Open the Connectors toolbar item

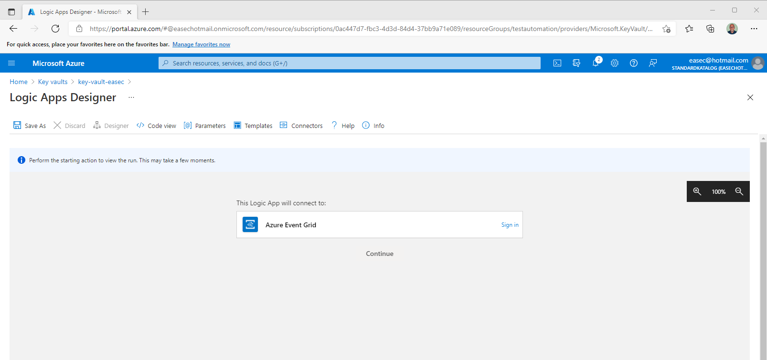tap(301, 126)
